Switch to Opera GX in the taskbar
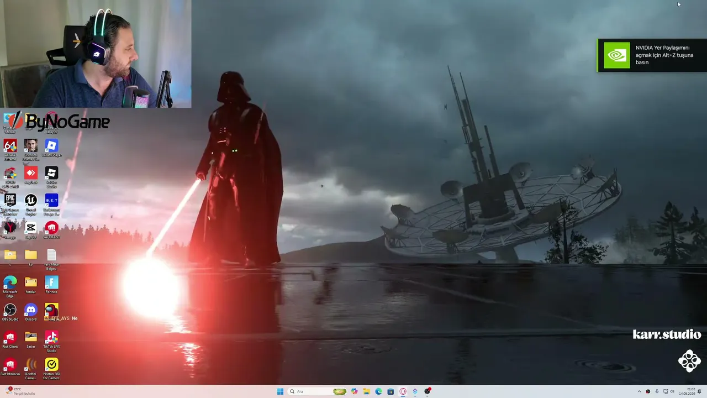Viewport: 707px width, 398px height. [x=403, y=391]
